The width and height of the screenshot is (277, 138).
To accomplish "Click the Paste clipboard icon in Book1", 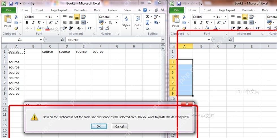I will tap(8, 19).
